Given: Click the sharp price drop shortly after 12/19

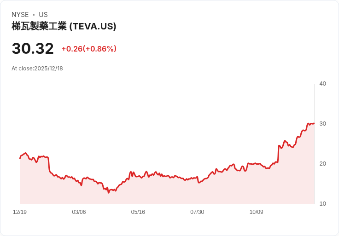Looking at the screenshot, I should [x=49, y=165].
